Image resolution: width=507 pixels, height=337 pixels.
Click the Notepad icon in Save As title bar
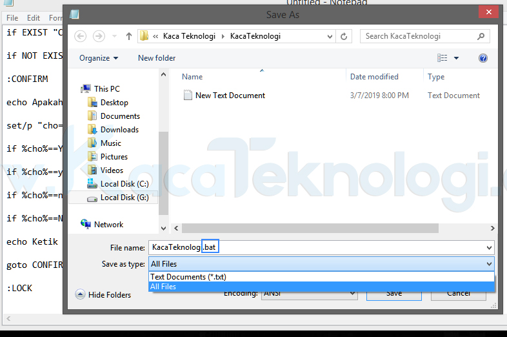(x=74, y=14)
